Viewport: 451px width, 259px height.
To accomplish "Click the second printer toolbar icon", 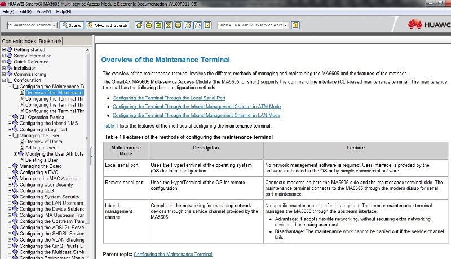I will click(x=198, y=25).
